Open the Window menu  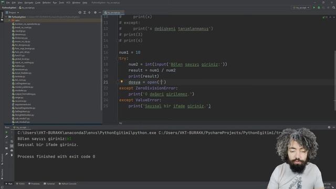point(76,3)
